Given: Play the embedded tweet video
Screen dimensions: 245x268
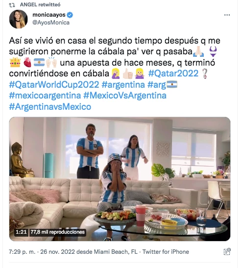Looking at the screenshot, I should [120, 179].
